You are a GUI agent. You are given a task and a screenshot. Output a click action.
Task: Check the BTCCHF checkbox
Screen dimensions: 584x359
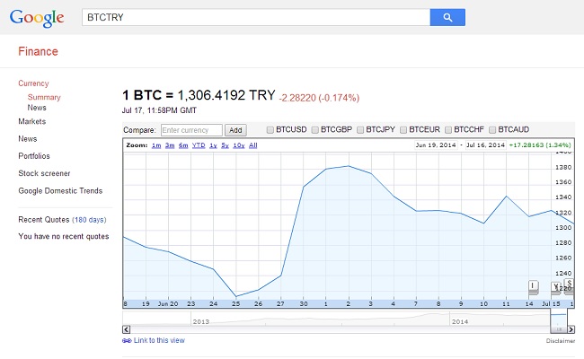coord(448,130)
